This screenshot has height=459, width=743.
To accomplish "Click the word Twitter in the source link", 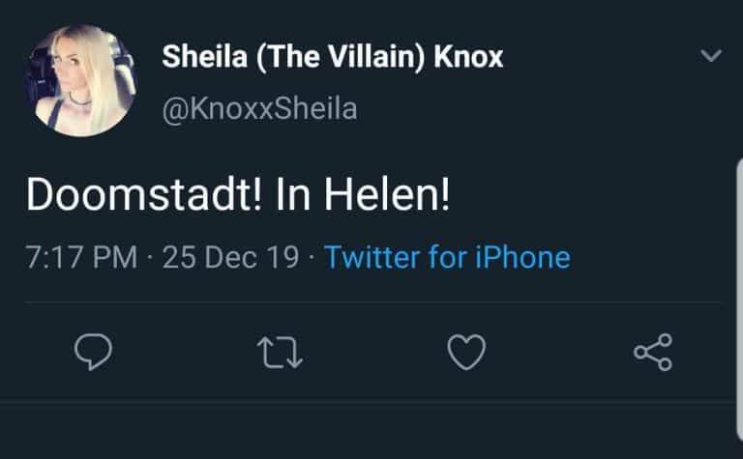I will coord(371,257).
